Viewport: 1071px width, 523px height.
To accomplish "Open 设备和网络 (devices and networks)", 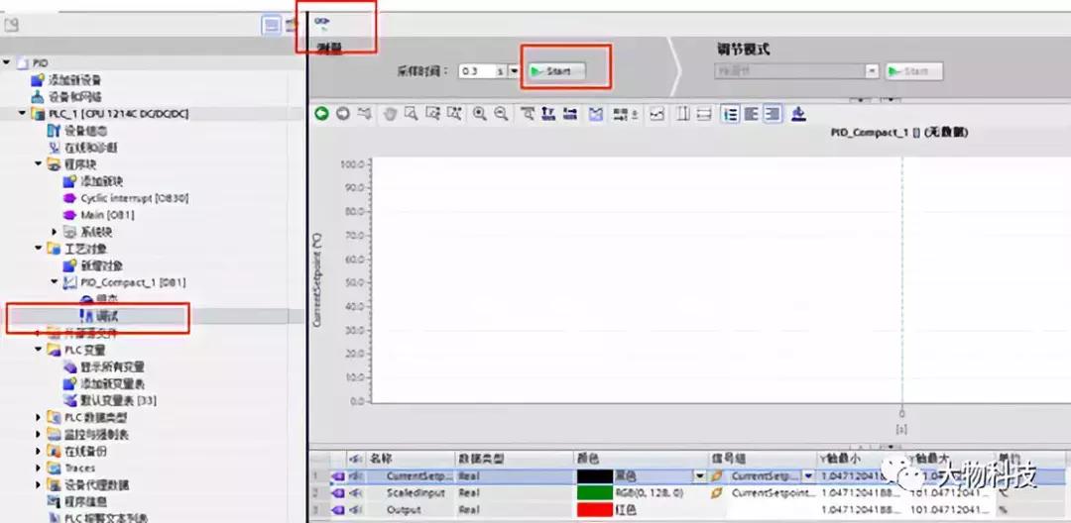I will [x=67, y=97].
